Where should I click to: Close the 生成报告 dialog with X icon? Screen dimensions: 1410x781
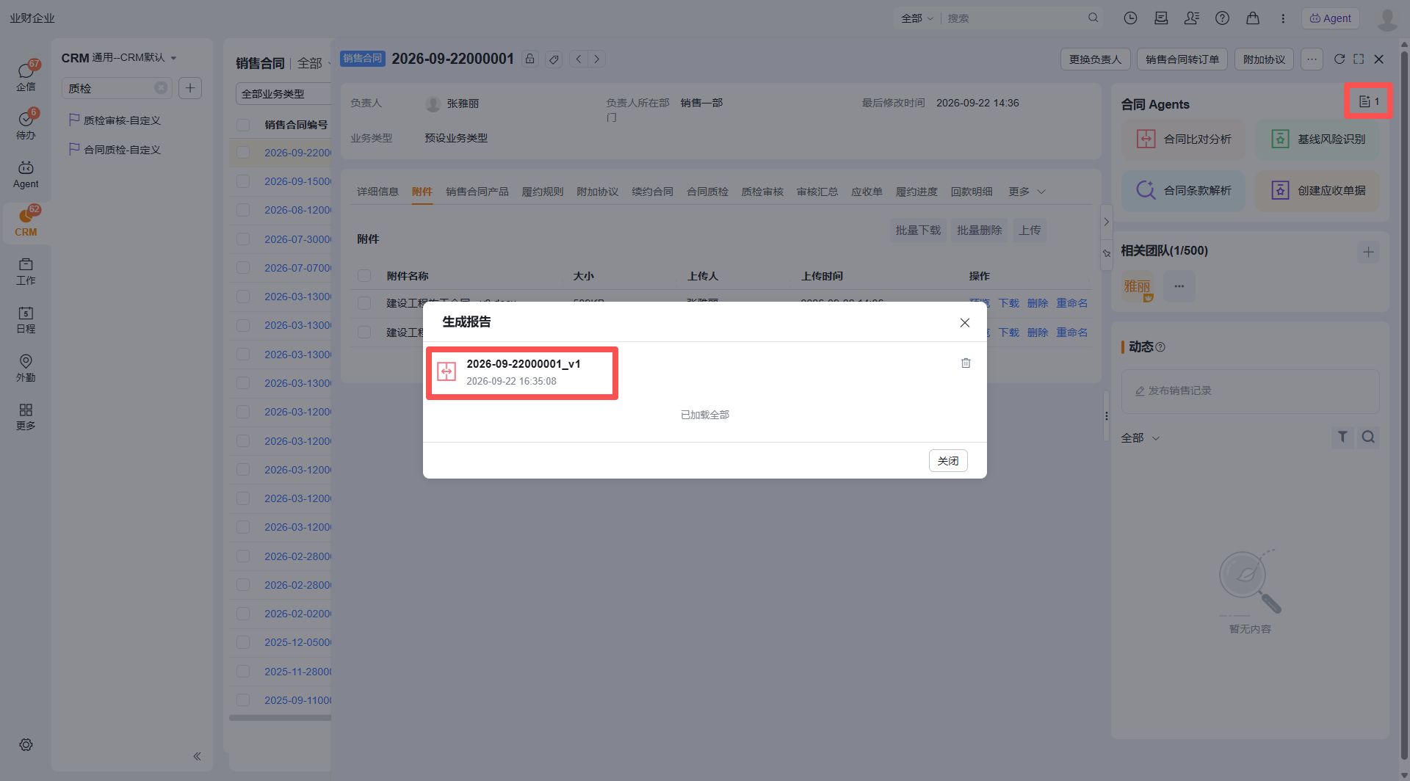coord(965,323)
